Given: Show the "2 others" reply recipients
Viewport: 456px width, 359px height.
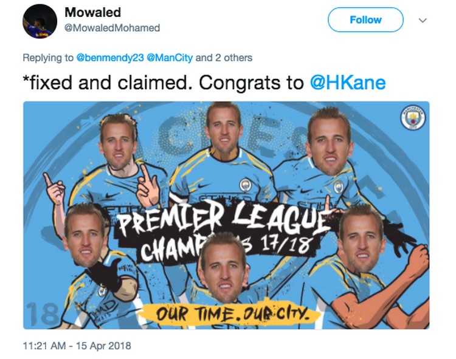Looking at the screenshot, I should tap(233, 58).
